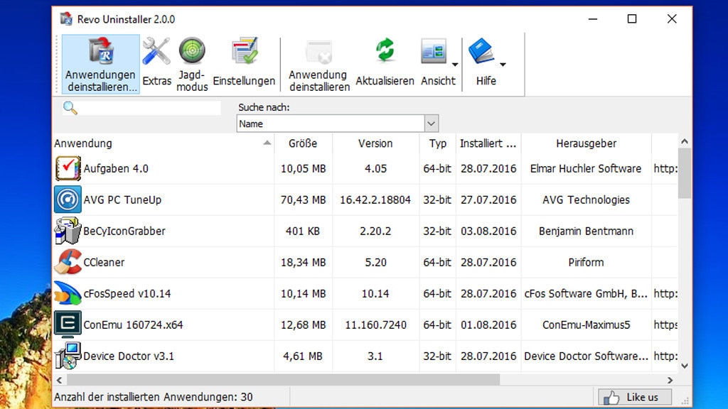
Task: Select the ConEmu icon
Action: [68, 324]
